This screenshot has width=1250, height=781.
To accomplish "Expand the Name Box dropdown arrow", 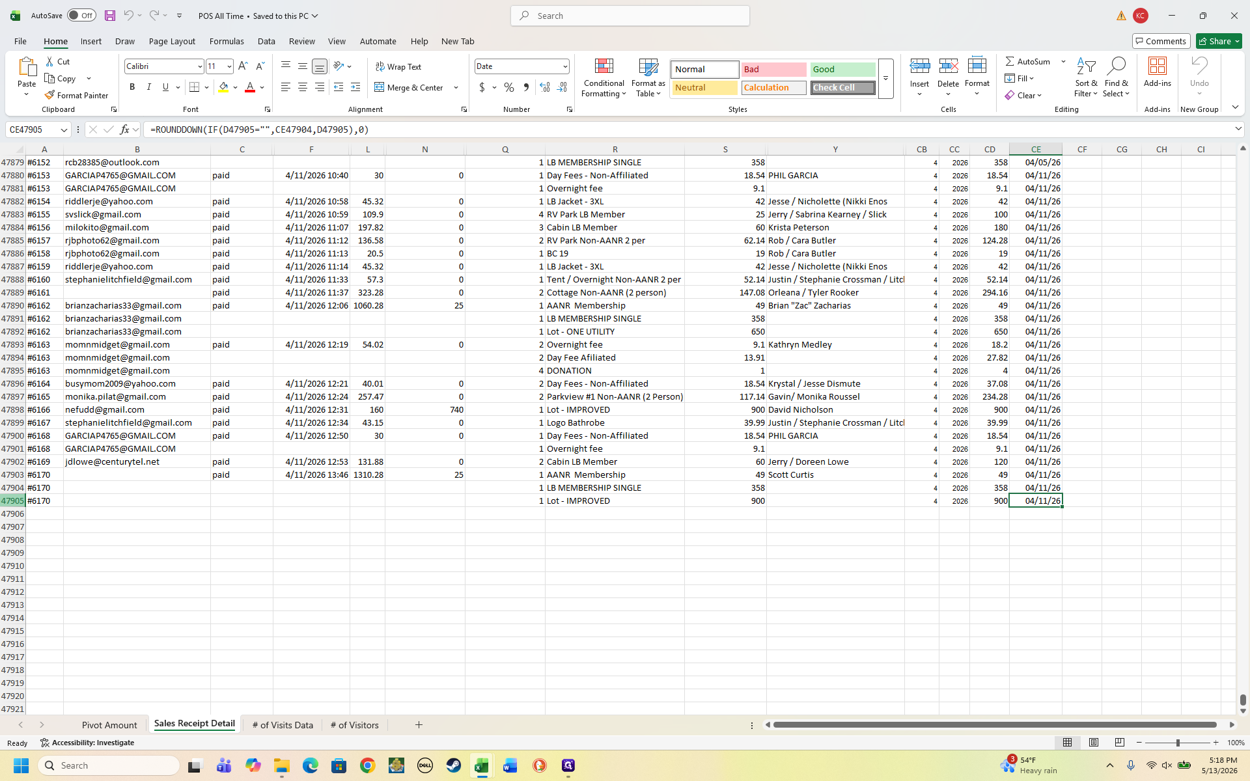I will (x=64, y=130).
